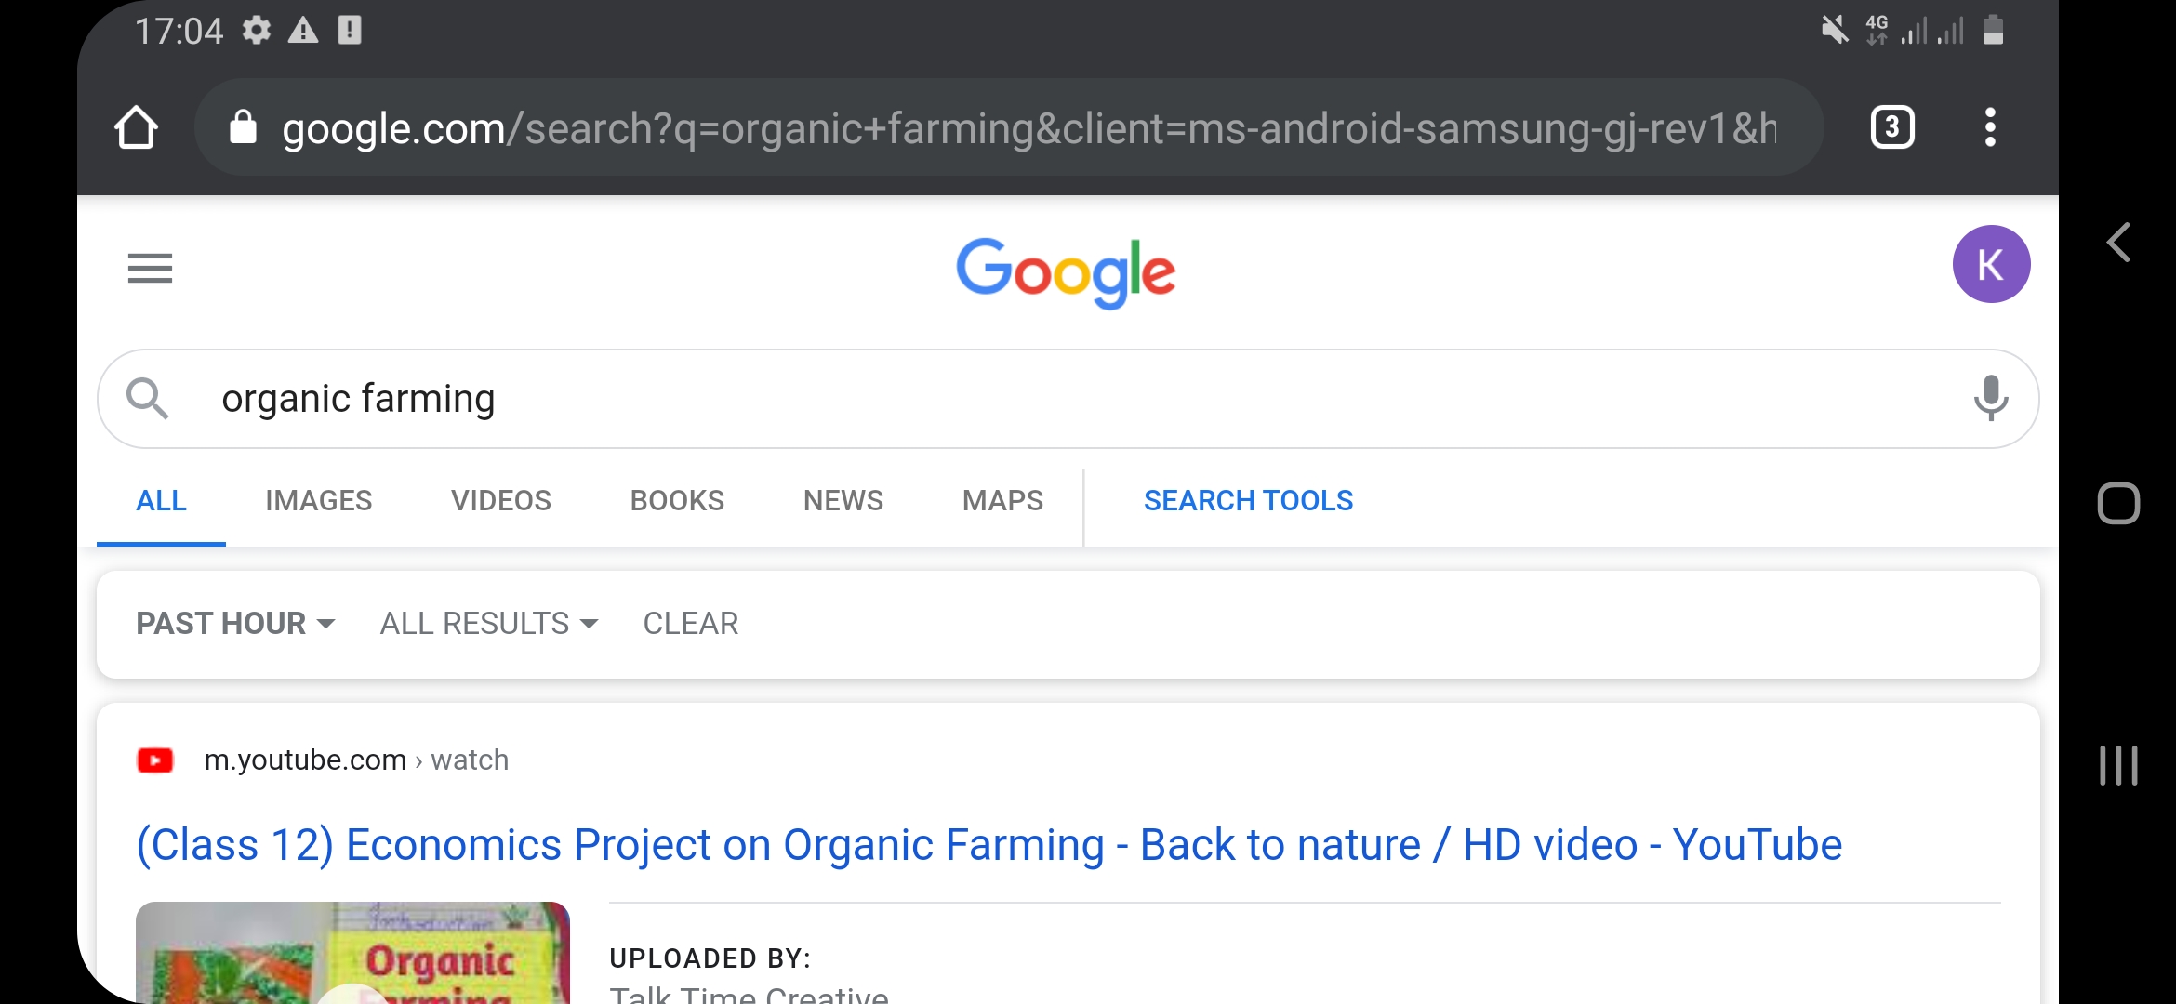2176x1004 pixels.
Task: Tap the magnifier search icon
Action: [x=147, y=399]
